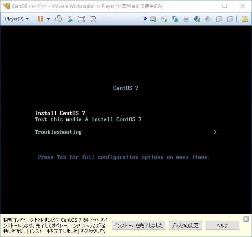Click the ヘルプ button
Image resolution: width=252 pixels, height=237 pixels.
[222, 225]
